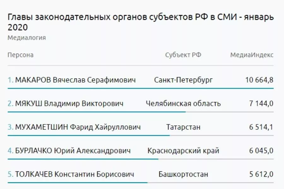
Task: Select МУХАМЕТШИН Фарид Хайруллович row
Action: click(78, 127)
